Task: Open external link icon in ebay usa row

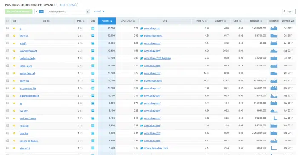Action: pos(142,81)
